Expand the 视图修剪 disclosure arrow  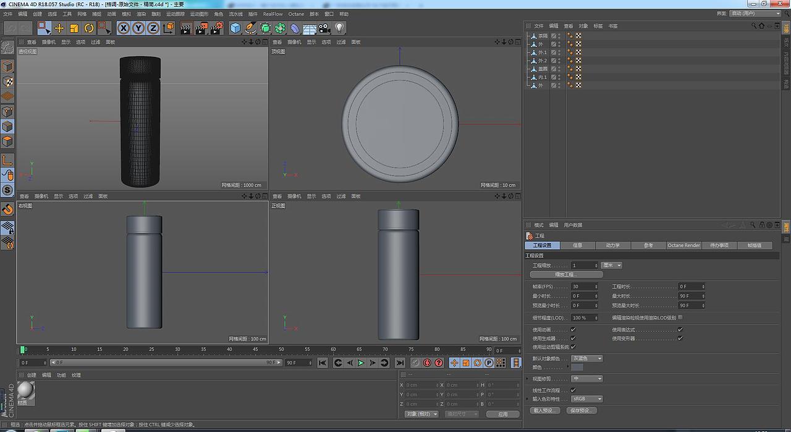(528, 379)
